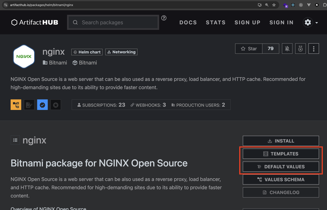Click SIGN UP in the navbar
Screen dimensions: 327x210
tap(247, 22)
